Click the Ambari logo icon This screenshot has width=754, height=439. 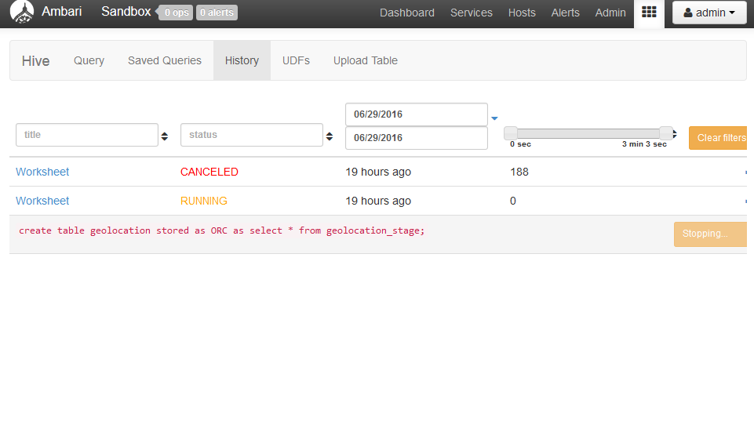pyautogui.click(x=22, y=12)
